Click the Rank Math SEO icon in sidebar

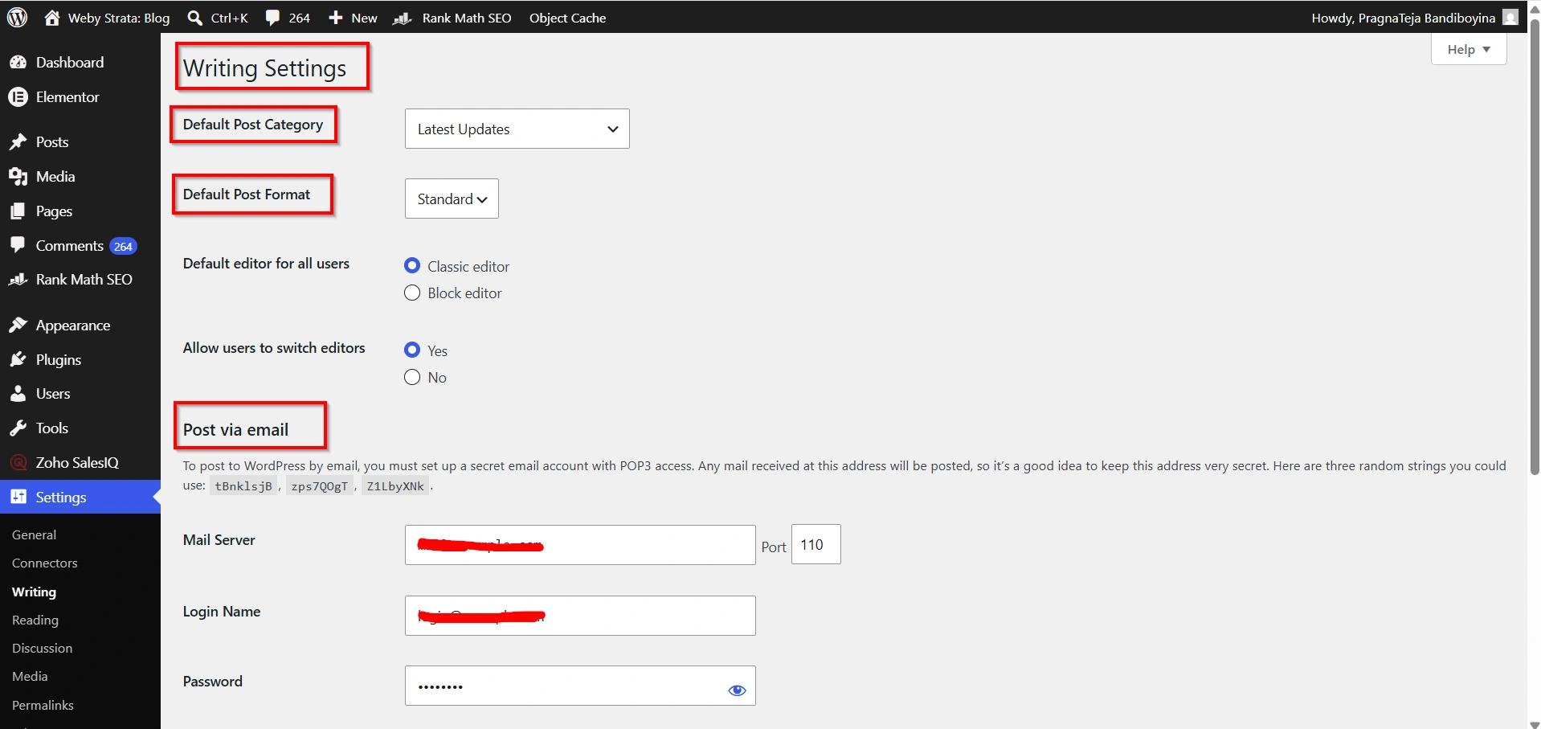pyautogui.click(x=18, y=280)
